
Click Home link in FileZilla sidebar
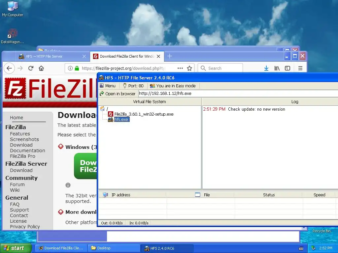point(17,118)
